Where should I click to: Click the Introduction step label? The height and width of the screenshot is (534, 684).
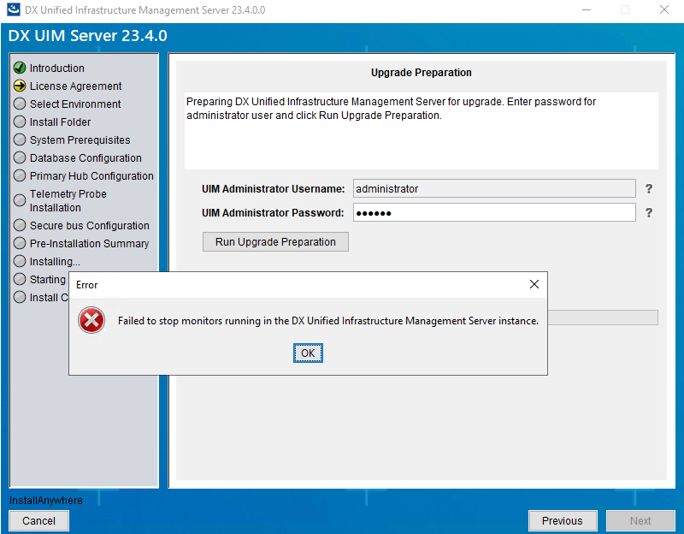(57, 68)
